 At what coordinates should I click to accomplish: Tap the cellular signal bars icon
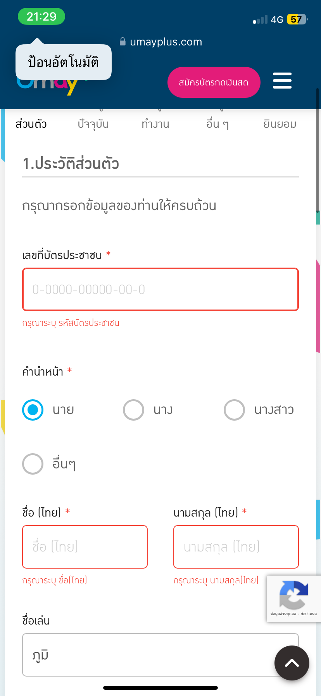coord(260,19)
